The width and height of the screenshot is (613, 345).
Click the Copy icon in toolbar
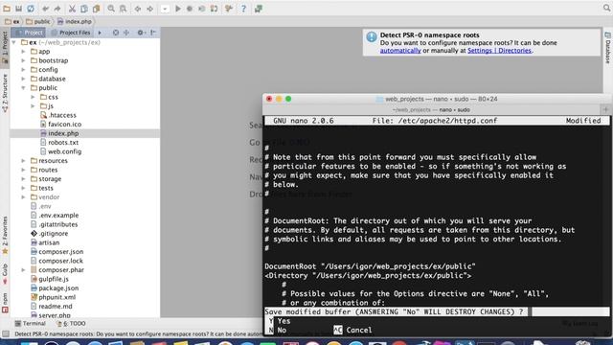[84, 9]
